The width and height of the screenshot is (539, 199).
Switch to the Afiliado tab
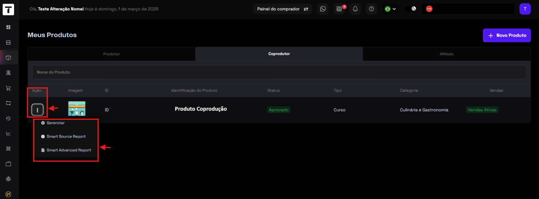(447, 54)
